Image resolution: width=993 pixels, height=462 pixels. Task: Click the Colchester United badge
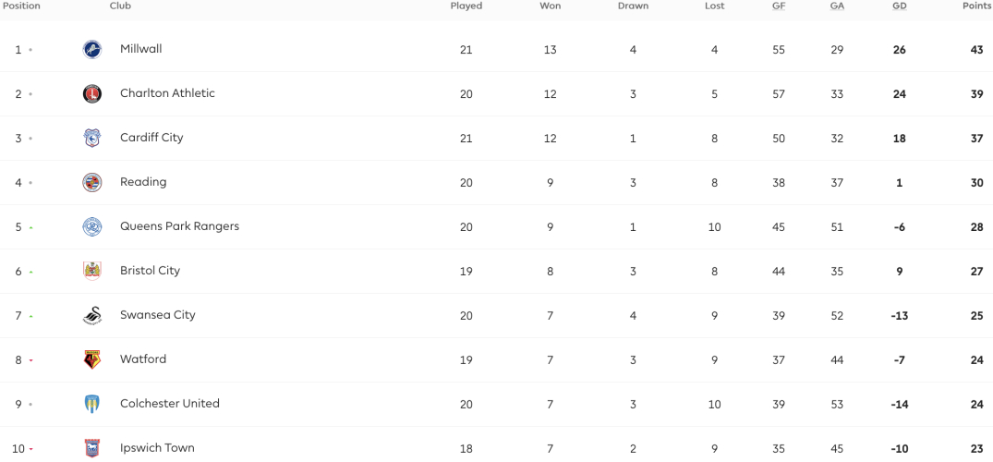92,405
